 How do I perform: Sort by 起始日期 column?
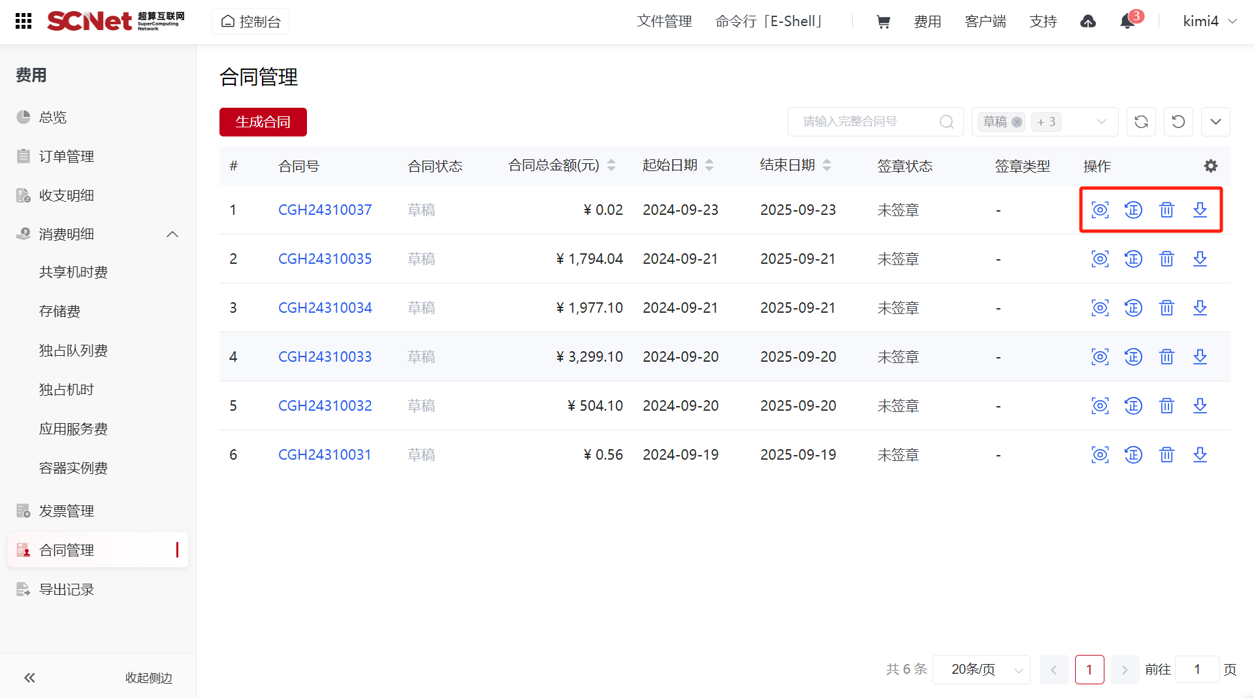click(x=709, y=166)
